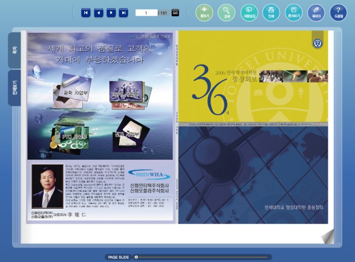The height and width of the screenshot is (262, 355).
Task: Click the large 36 issue number
Action: click(209, 90)
